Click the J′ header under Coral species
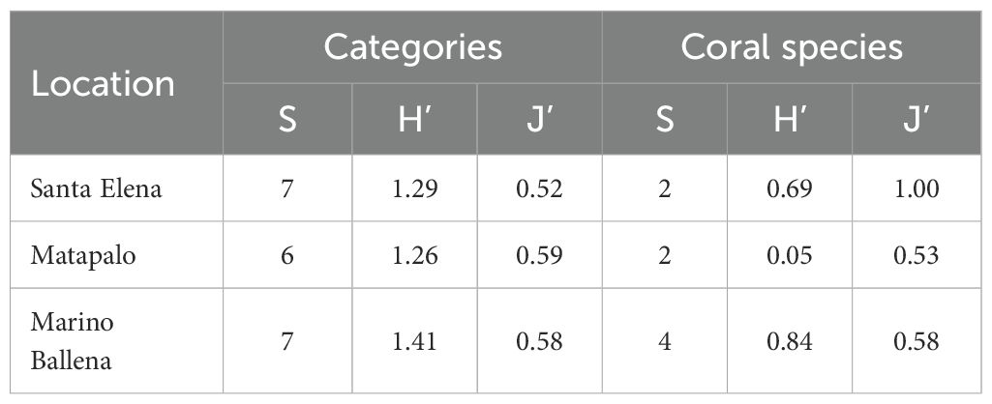 (x=916, y=119)
